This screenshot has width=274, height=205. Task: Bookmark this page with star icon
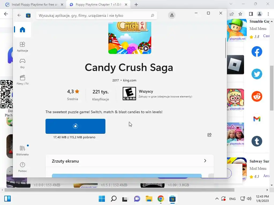240,14
